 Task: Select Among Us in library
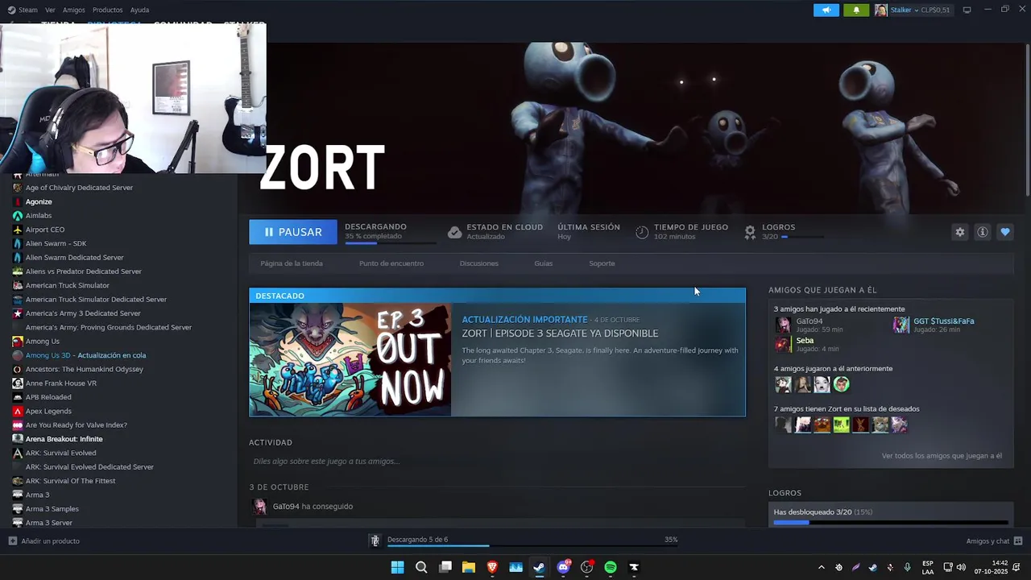pos(42,341)
